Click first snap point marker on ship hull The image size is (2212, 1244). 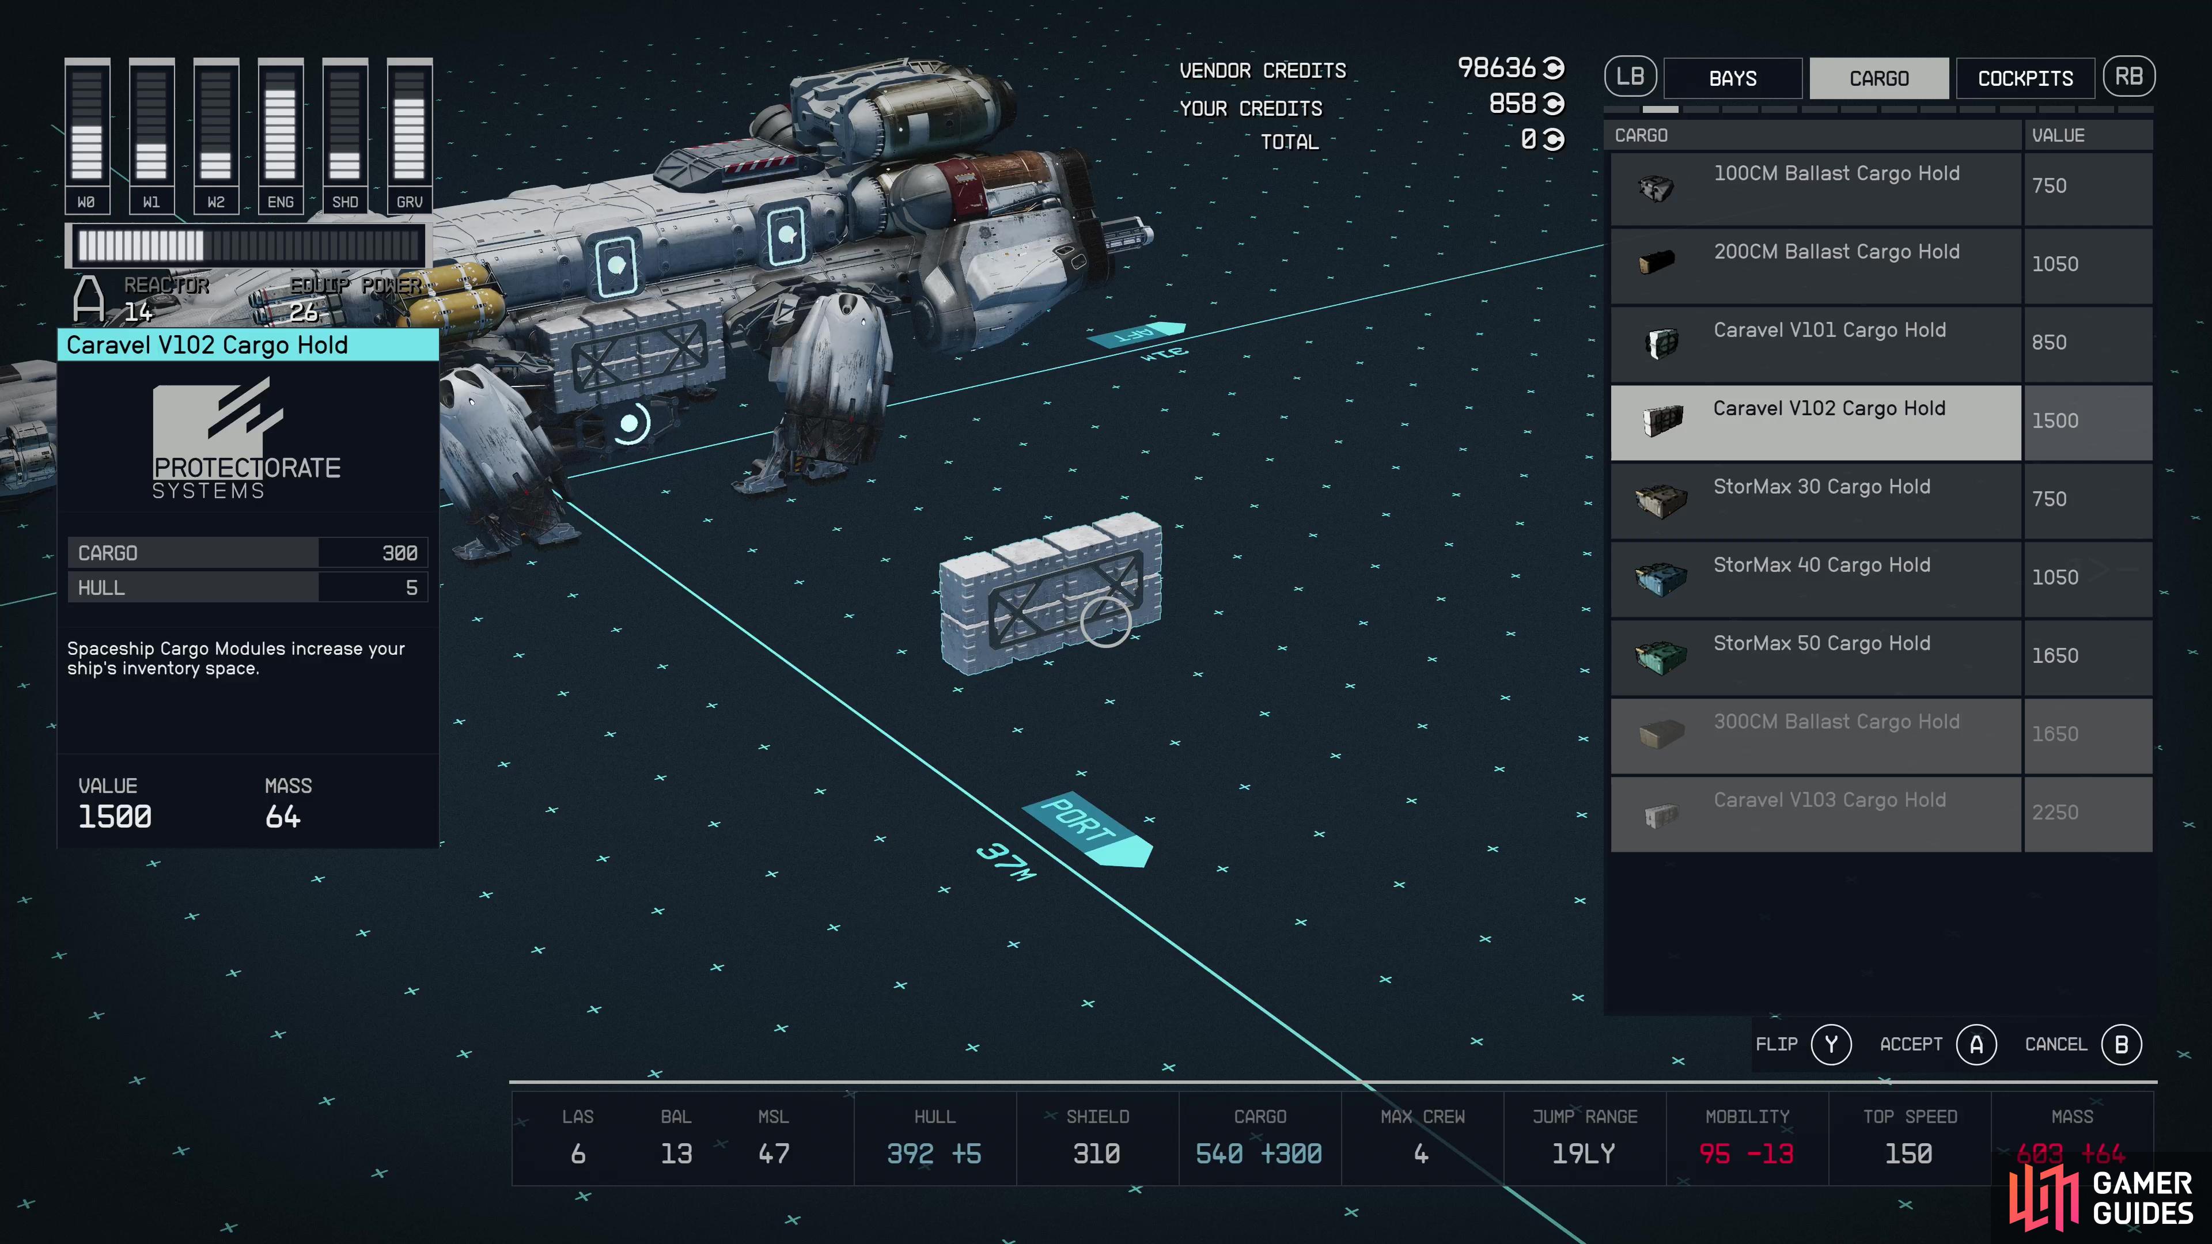coord(616,264)
